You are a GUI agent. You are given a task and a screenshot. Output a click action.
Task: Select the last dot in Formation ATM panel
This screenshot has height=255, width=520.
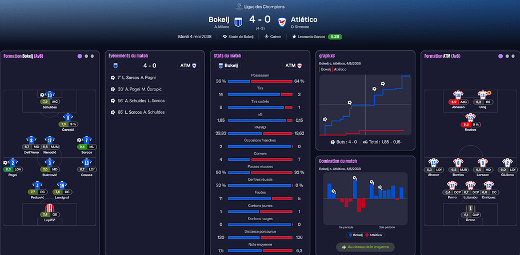coord(513,56)
